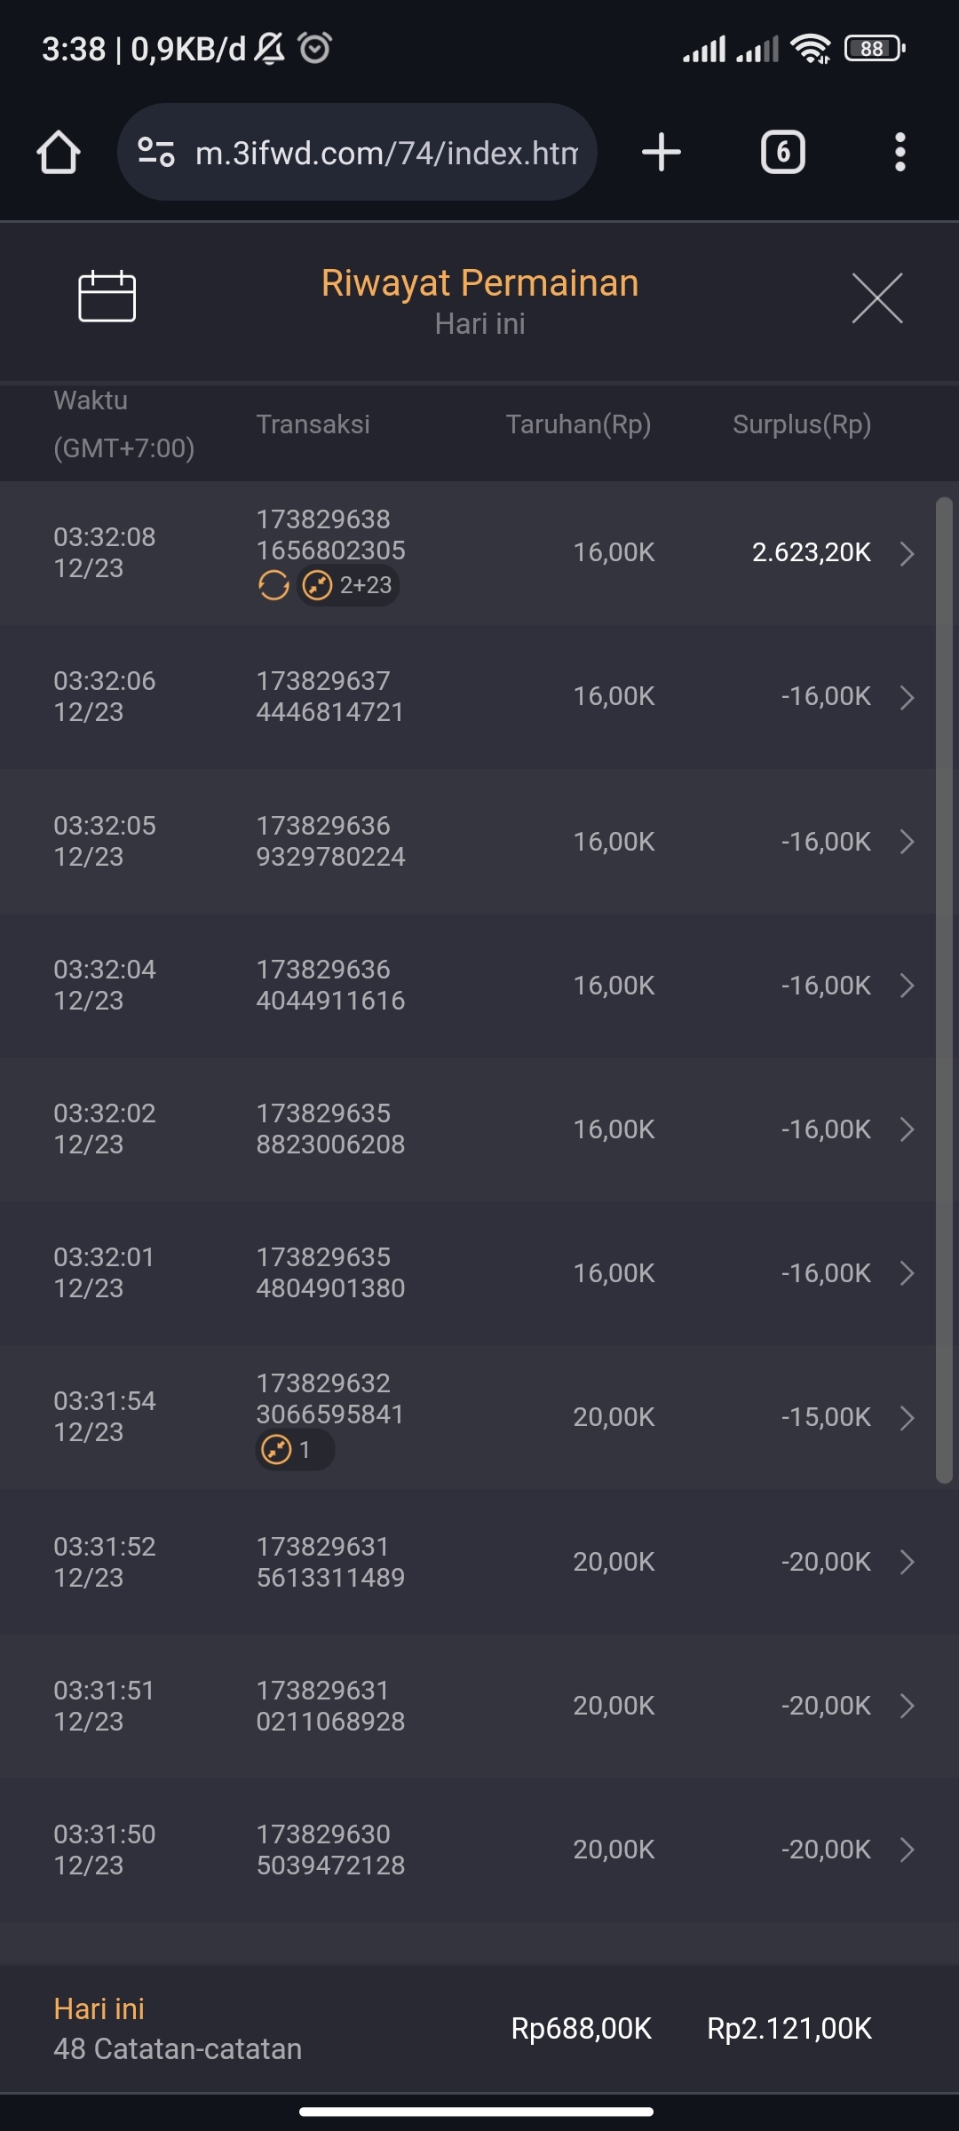Expand the 03:32:06 transaction chevron
This screenshot has width=959, height=2131.
[907, 697]
